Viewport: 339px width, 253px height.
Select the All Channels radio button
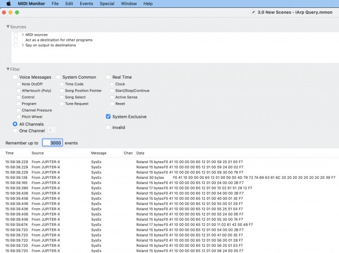[x=15, y=124]
